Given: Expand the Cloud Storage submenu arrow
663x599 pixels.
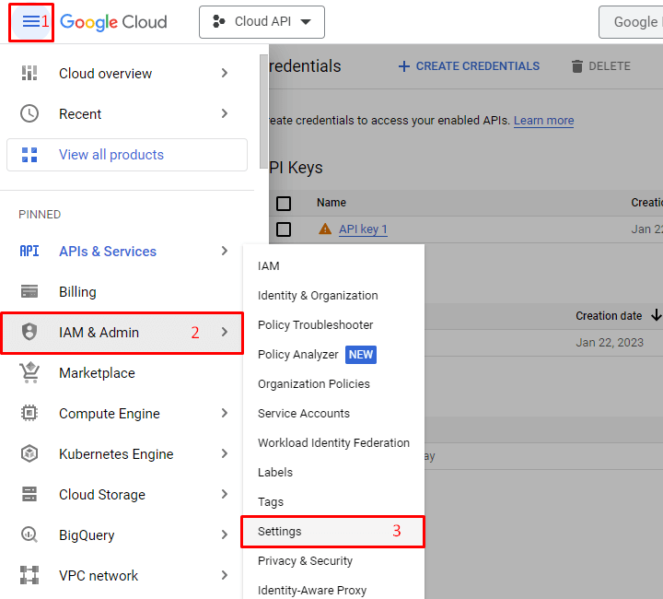Looking at the screenshot, I should coord(224,494).
